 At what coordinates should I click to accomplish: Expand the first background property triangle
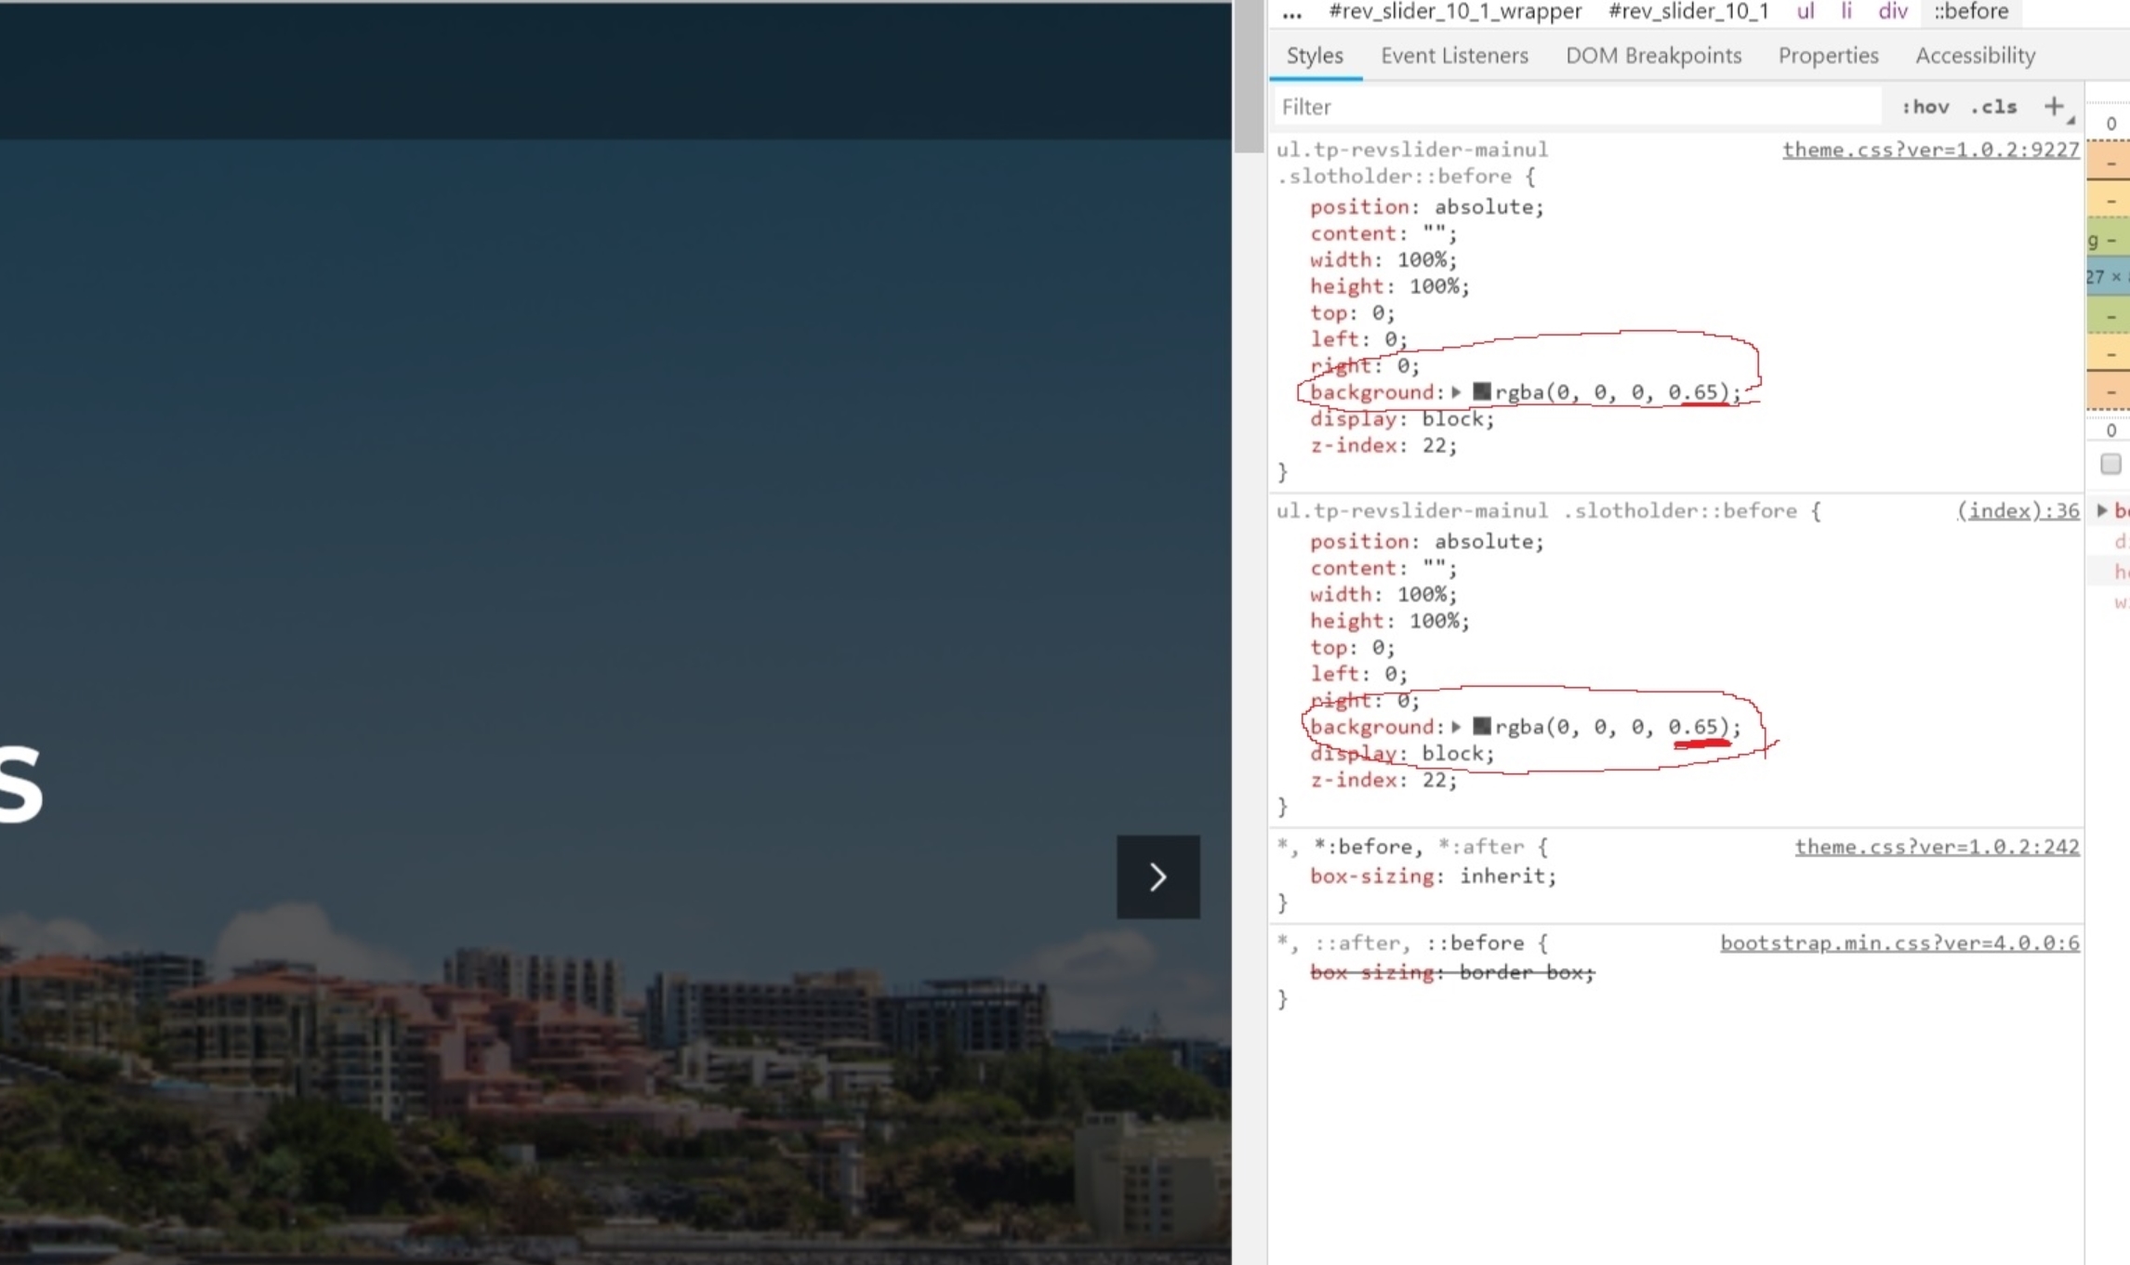tap(1457, 392)
